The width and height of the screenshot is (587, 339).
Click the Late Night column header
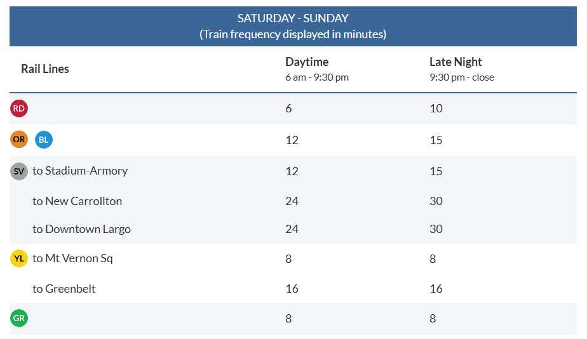point(455,62)
